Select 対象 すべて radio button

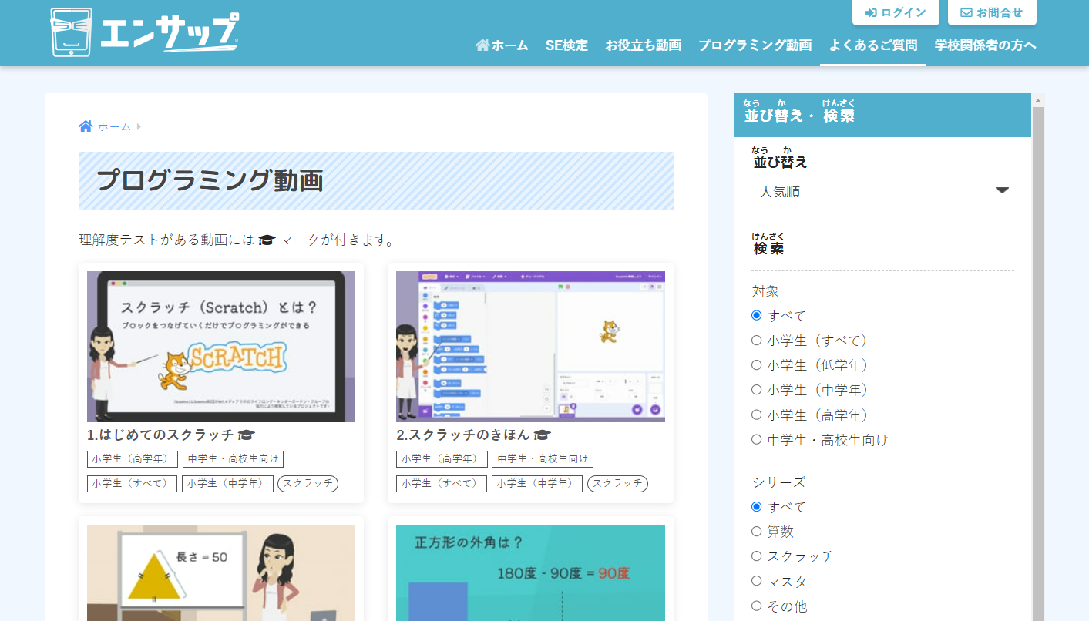click(757, 315)
